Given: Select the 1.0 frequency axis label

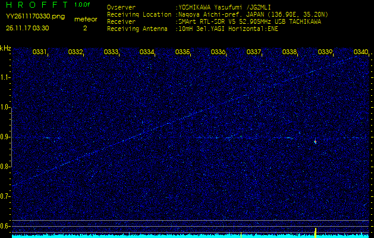Looking at the screenshot, I should pos(5,108).
